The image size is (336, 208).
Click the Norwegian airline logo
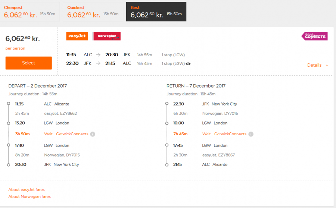click(x=107, y=36)
